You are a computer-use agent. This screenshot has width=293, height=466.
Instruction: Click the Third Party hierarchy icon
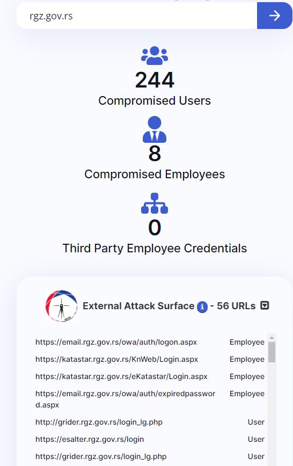click(x=155, y=203)
